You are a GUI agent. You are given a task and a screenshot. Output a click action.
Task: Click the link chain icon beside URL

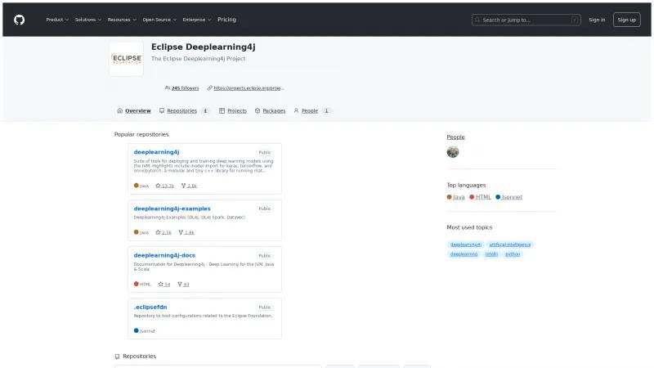click(x=210, y=88)
